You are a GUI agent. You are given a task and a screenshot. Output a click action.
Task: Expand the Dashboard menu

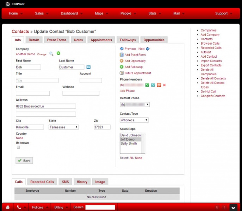(72, 13)
